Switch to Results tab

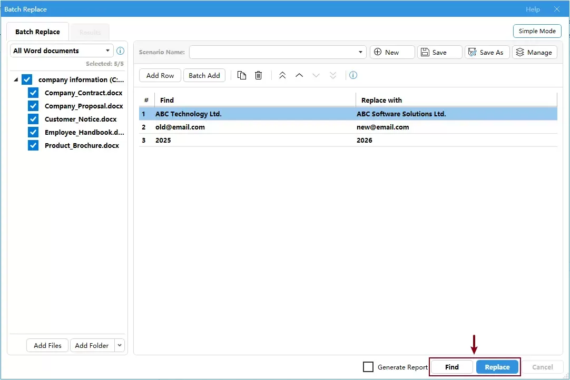click(x=90, y=32)
